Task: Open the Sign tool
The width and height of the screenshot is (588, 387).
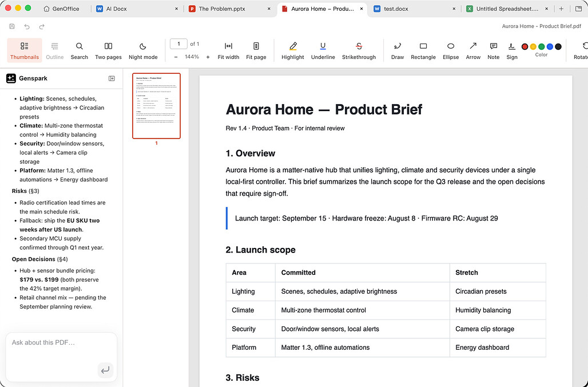Action: tap(512, 50)
